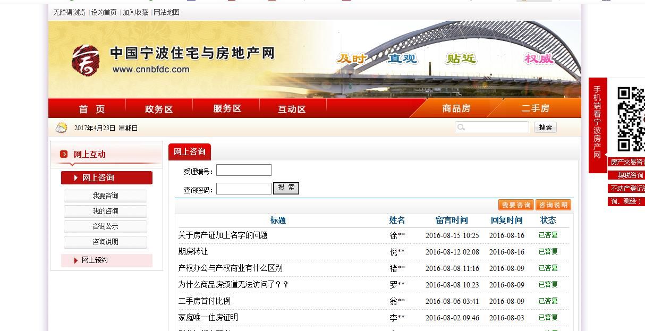Click the QR code image
The height and width of the screenshot is (331, 645).
click(631, 119)
